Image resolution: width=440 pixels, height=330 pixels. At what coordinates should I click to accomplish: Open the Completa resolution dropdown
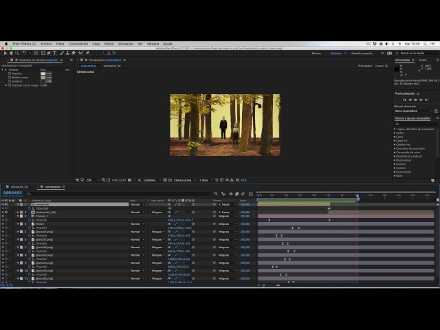click(x=152, y=180)
